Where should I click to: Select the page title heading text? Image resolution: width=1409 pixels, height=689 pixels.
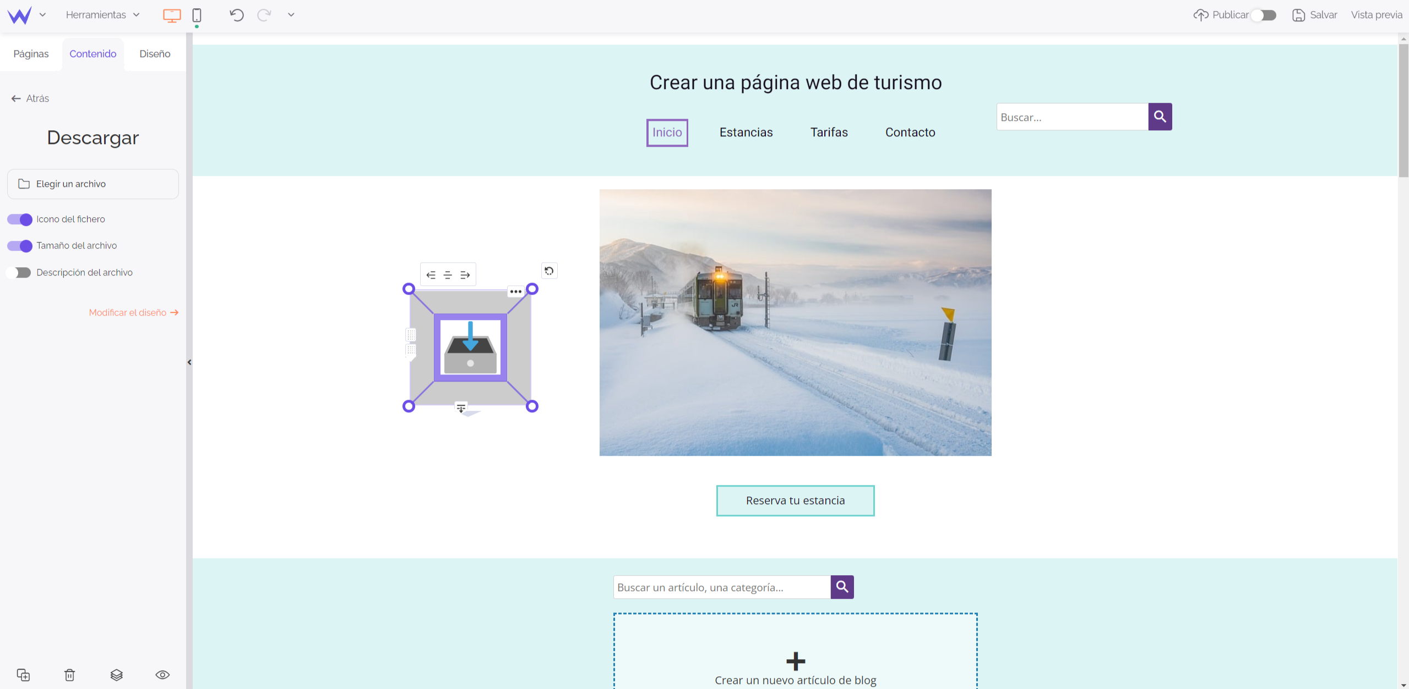click(x=796, y=82)
